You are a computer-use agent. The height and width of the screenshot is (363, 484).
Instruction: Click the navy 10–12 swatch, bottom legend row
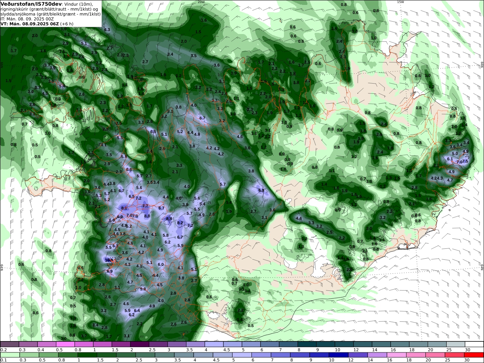click(338, 355)
